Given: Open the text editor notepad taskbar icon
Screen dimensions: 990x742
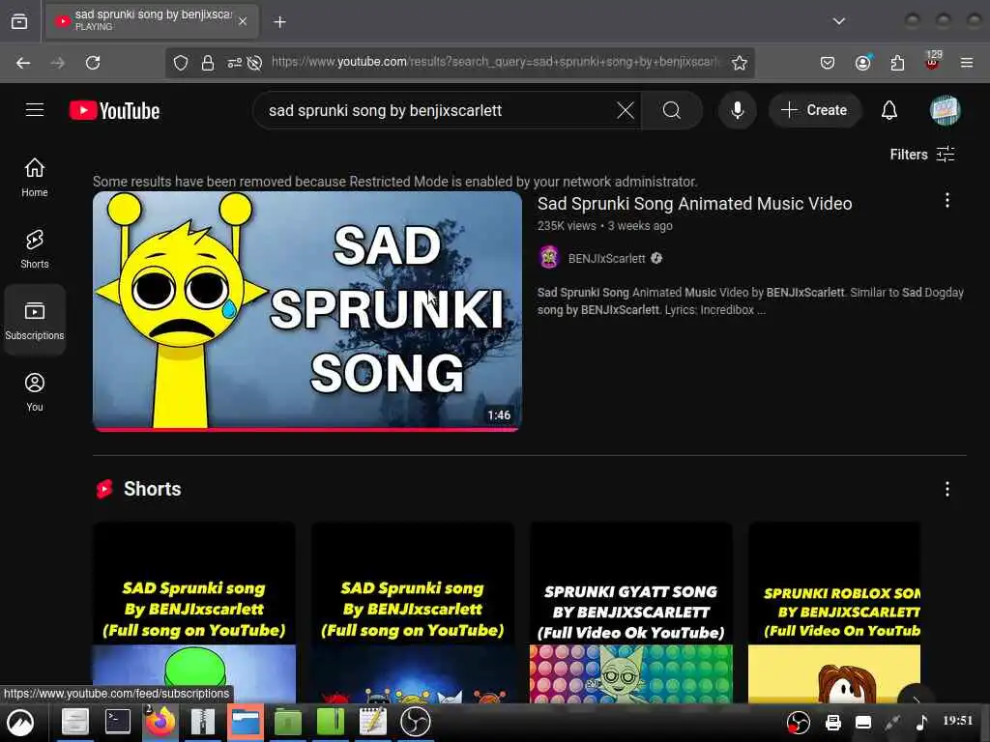Looking at the screenshot, I should (x=372, y=721).
